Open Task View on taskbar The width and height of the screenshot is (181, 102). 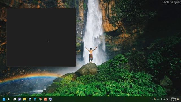[x=14, y=99]
